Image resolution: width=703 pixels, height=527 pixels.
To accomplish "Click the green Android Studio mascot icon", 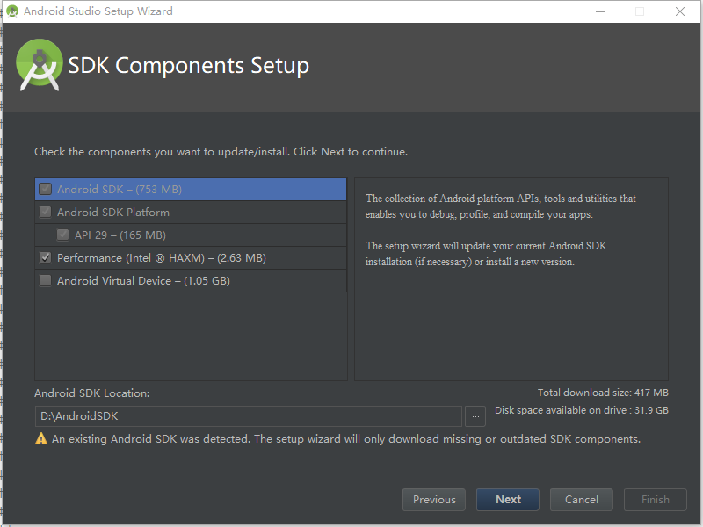I will click(39, 65).
